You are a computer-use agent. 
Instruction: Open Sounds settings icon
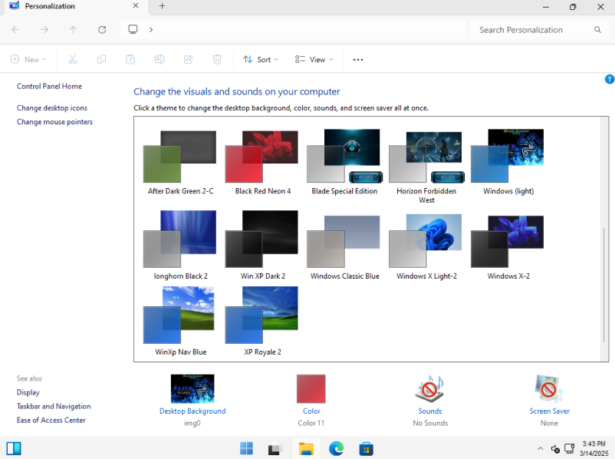point(430,388)
